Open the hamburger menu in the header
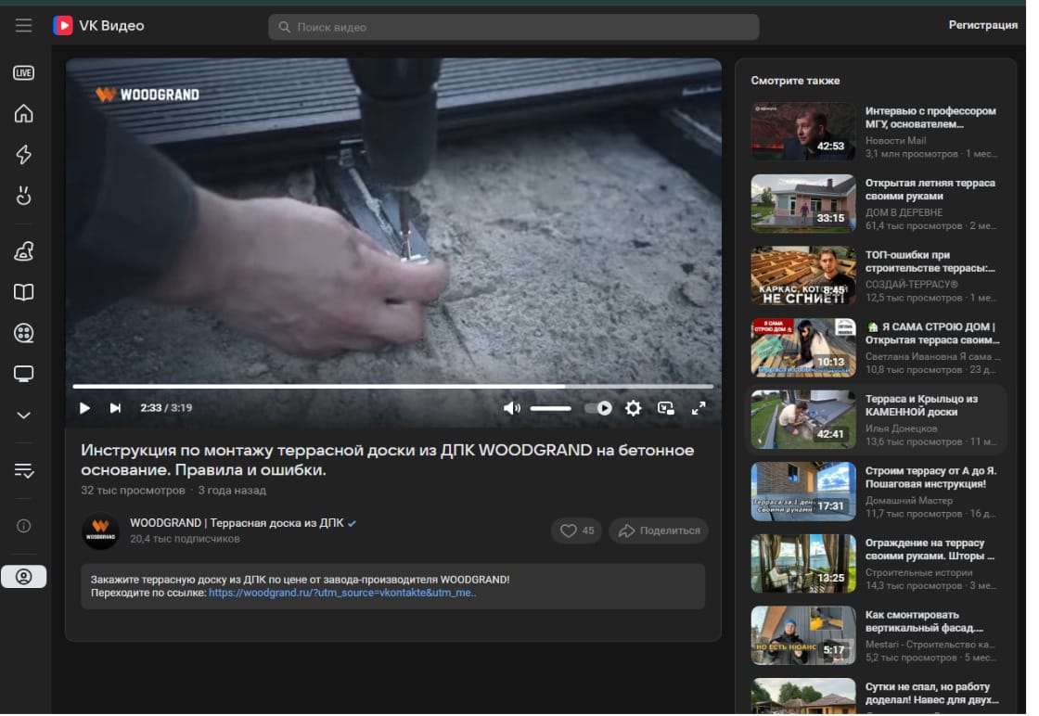Screen dimensions: 1039x716 [24, 26]
